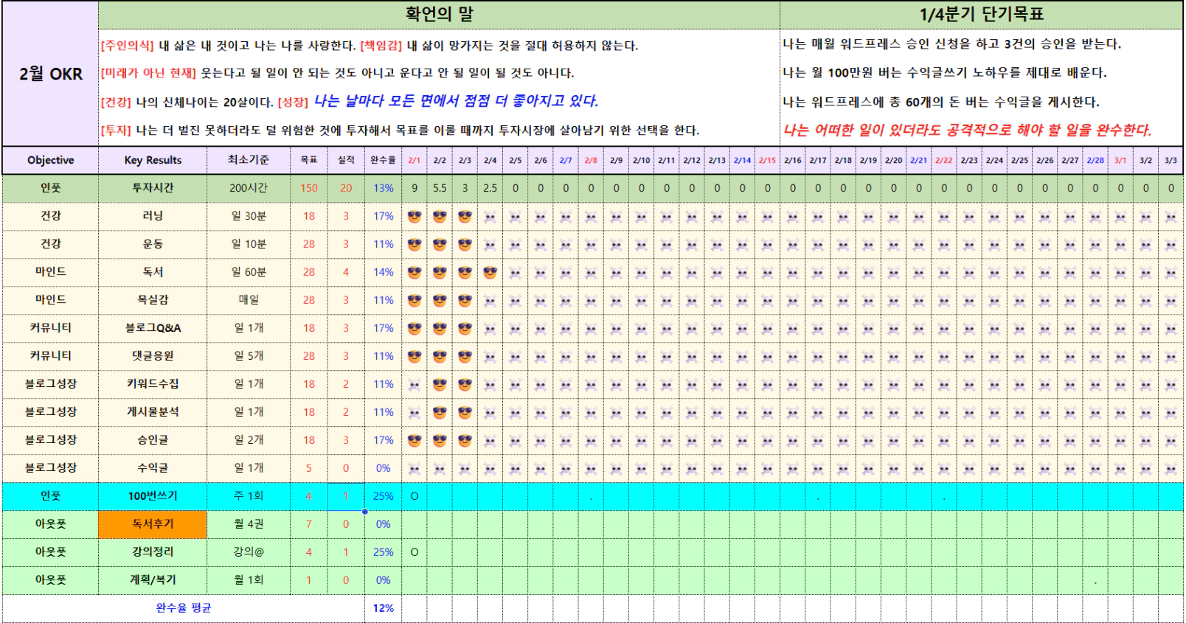Viewport: 1186px width, 623px height.
Task: Click the fill handle on the selected cell
Action: (364, 511)
